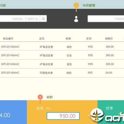
Task: Select the 6P真皮皮套 row with 绿色
Action: pos(62,46)
